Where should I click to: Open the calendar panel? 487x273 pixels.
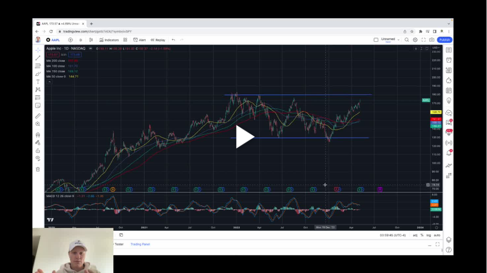[x=449, y=91]
